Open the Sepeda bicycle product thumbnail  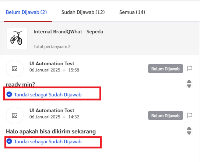tap(17, 38)
